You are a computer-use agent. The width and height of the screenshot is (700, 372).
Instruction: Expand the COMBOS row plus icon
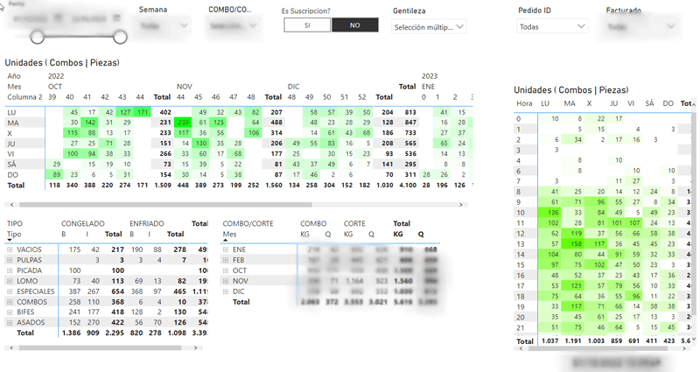pyautogui.click(x=10, y=301)
